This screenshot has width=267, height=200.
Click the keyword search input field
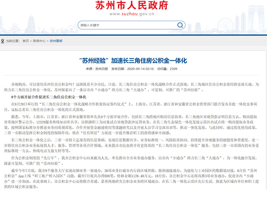pos(126,25)
